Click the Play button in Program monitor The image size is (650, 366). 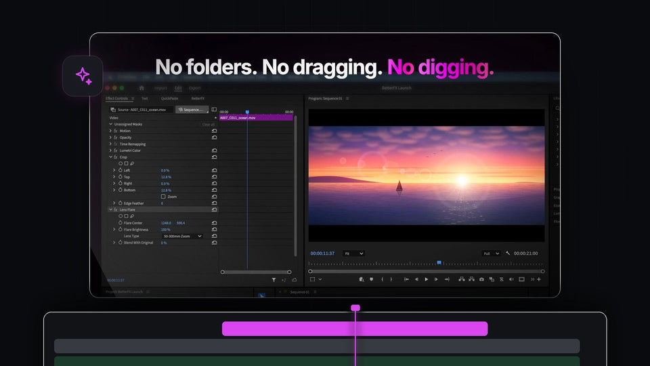coord(426,279)
